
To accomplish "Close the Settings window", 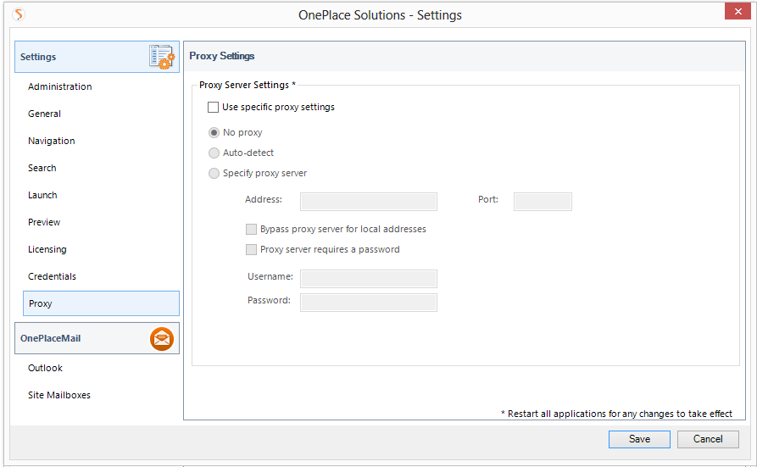I will click(737, 12).
